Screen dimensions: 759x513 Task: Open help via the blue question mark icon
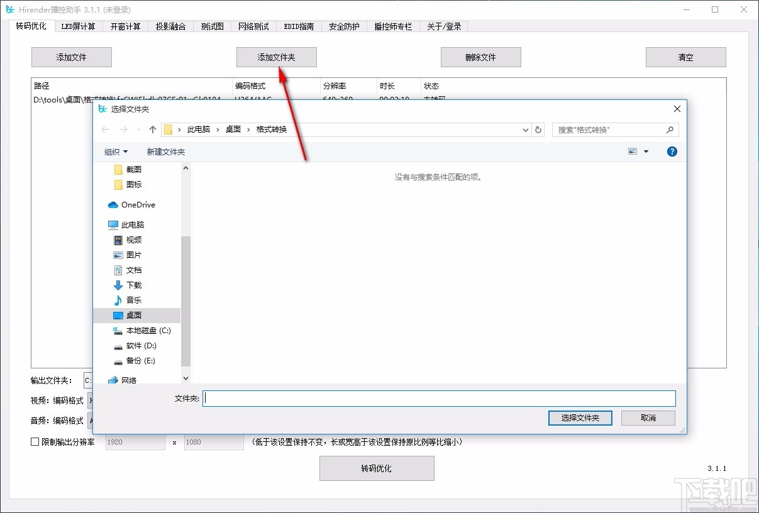pos(672,152)
